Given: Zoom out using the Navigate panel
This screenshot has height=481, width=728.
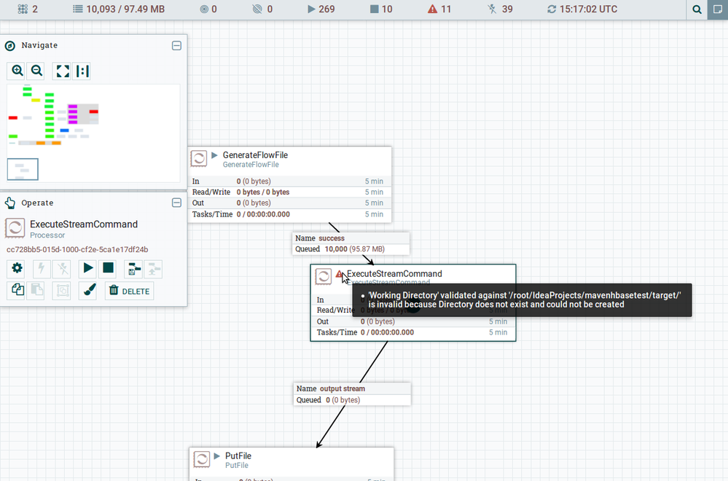Looking at the screenshot, I should (36, 71).
